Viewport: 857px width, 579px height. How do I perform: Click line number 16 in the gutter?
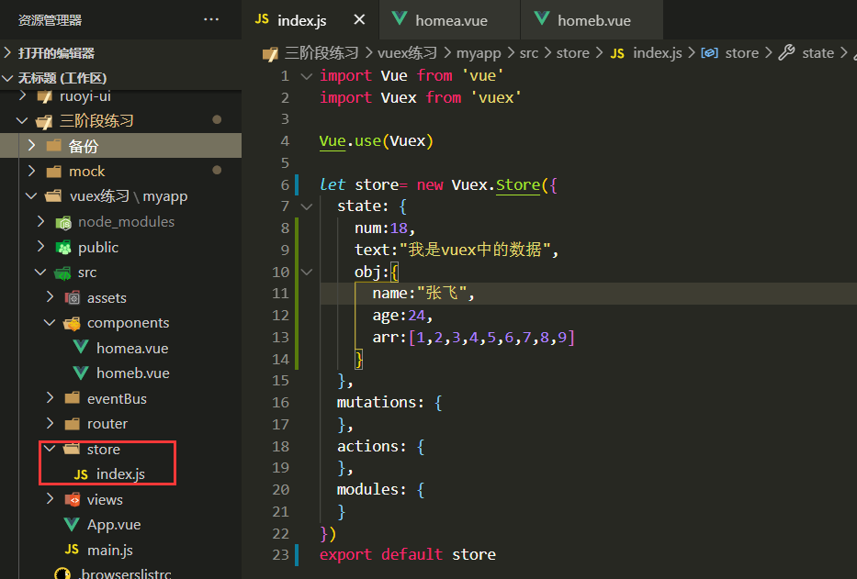coord(280,403)
